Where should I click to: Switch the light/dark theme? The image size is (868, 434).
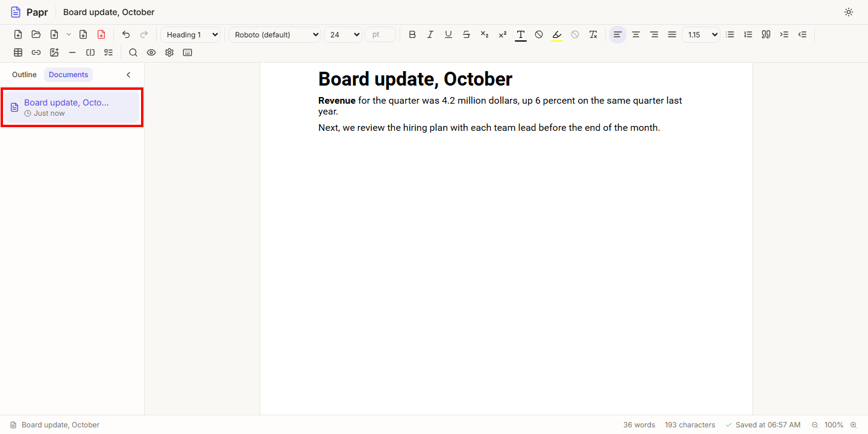coord(849,12)
